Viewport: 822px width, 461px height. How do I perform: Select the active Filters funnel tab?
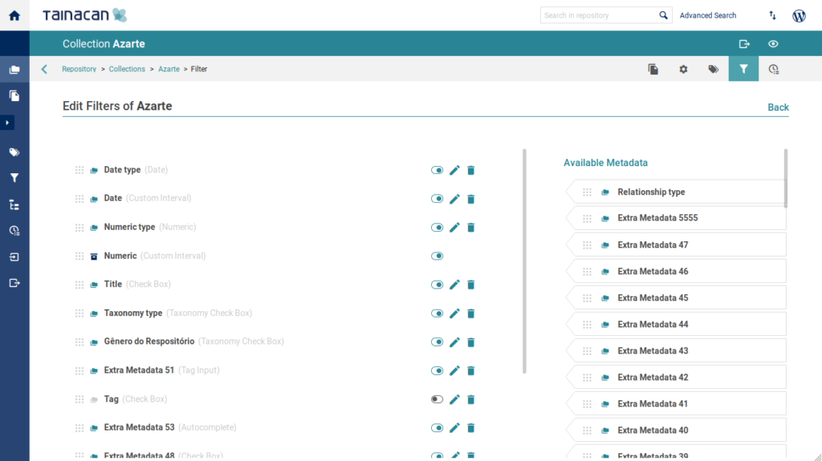[x=743, y=69]
